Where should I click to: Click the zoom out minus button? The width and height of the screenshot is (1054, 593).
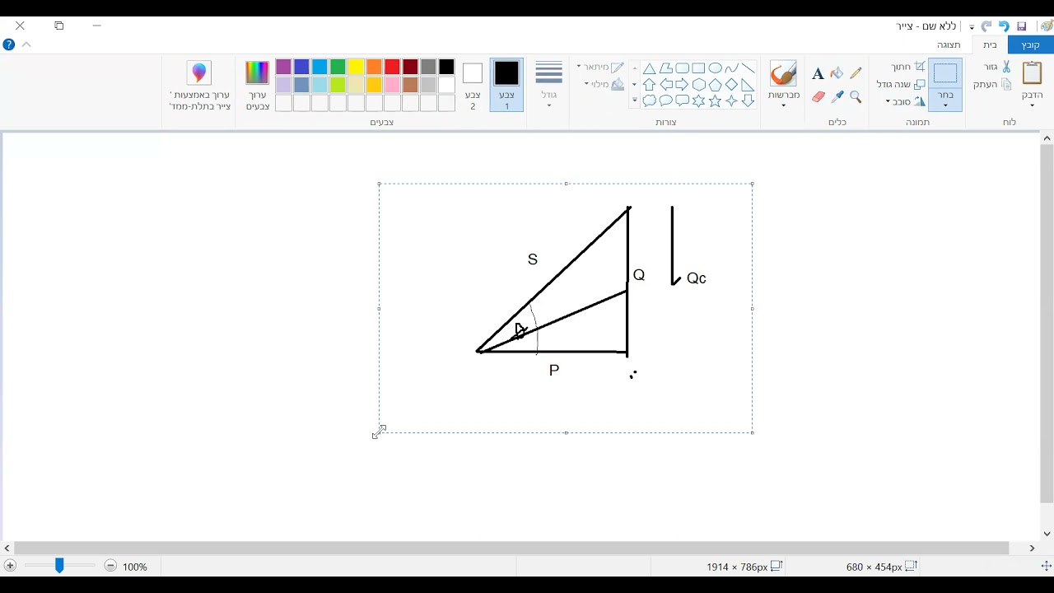pyautogui.click(x=110, y=566)
